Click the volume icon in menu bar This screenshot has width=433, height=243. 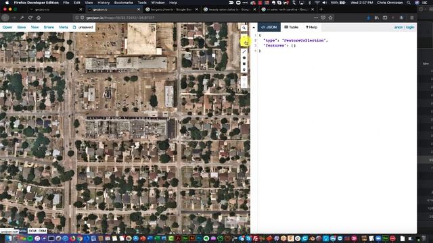pyautogui.click(x=325, y=3)
